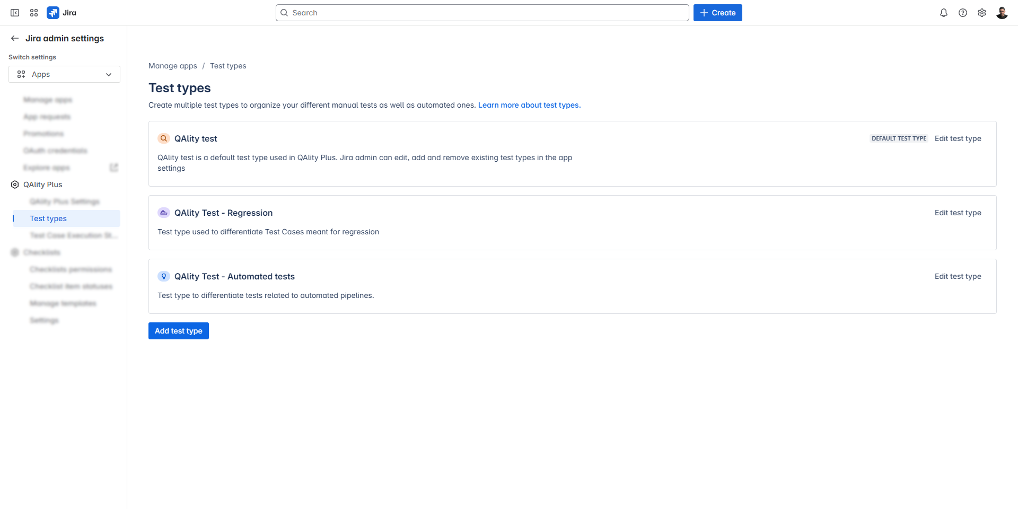Click the orange QAlity test icon
The width and height of the screenshot is (1018, 509).
coord(164,138)
